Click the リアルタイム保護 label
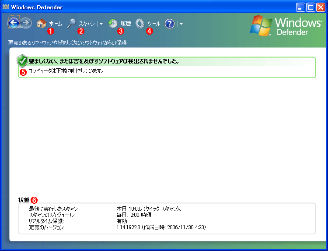The height and width of the screenshot is (251, 328). 46,221
